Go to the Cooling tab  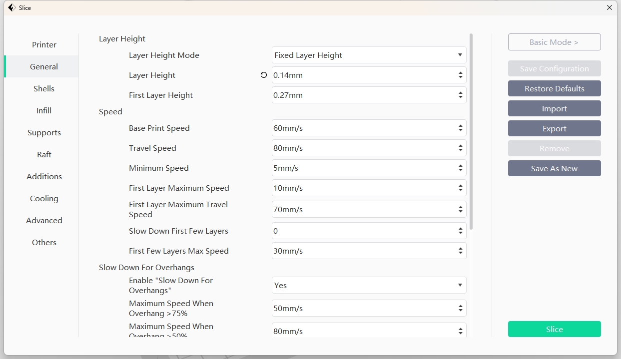44,199
